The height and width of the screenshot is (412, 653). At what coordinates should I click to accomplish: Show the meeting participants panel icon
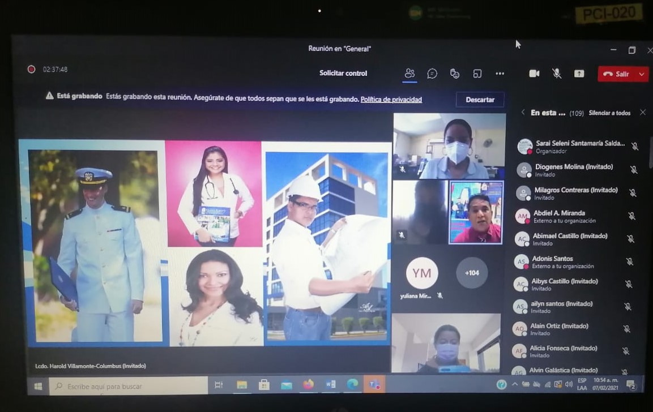pyautogui.click(x=410, y=74)
